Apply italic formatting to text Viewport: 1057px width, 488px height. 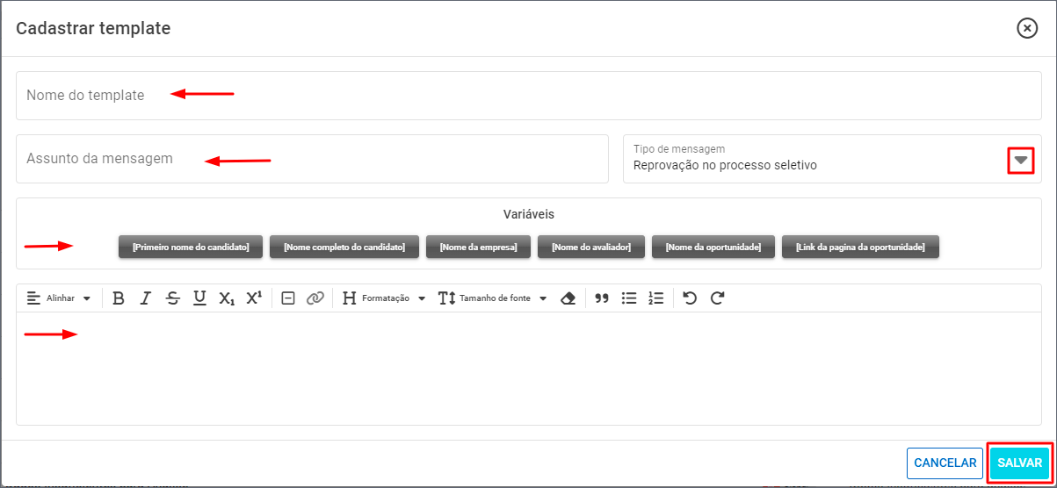[x=146, y=298]
